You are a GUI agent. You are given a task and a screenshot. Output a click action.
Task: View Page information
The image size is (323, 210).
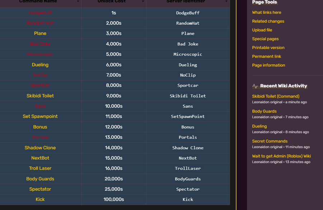coord(268,65)
